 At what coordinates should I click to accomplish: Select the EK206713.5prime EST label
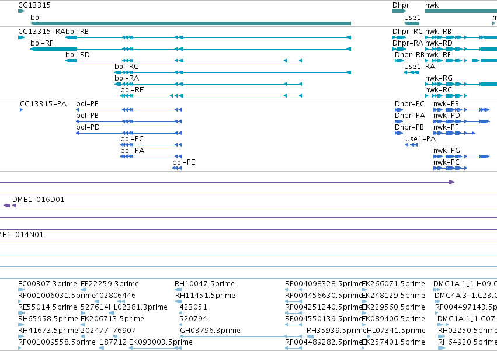coord(112,319)
